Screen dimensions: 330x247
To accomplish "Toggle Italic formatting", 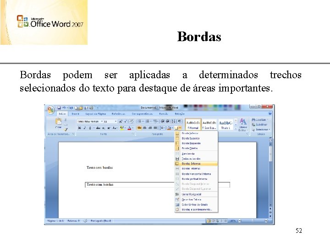I will pos(85,128).
